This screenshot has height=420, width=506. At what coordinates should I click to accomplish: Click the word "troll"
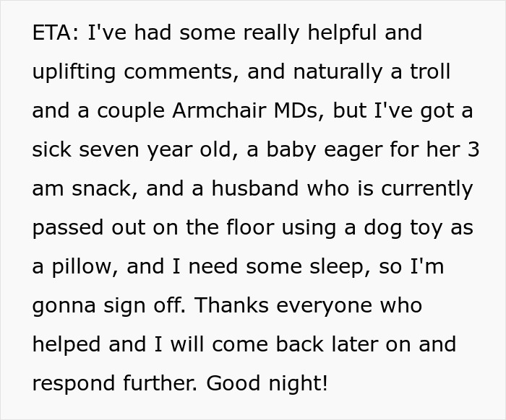[x=429, y=72]
